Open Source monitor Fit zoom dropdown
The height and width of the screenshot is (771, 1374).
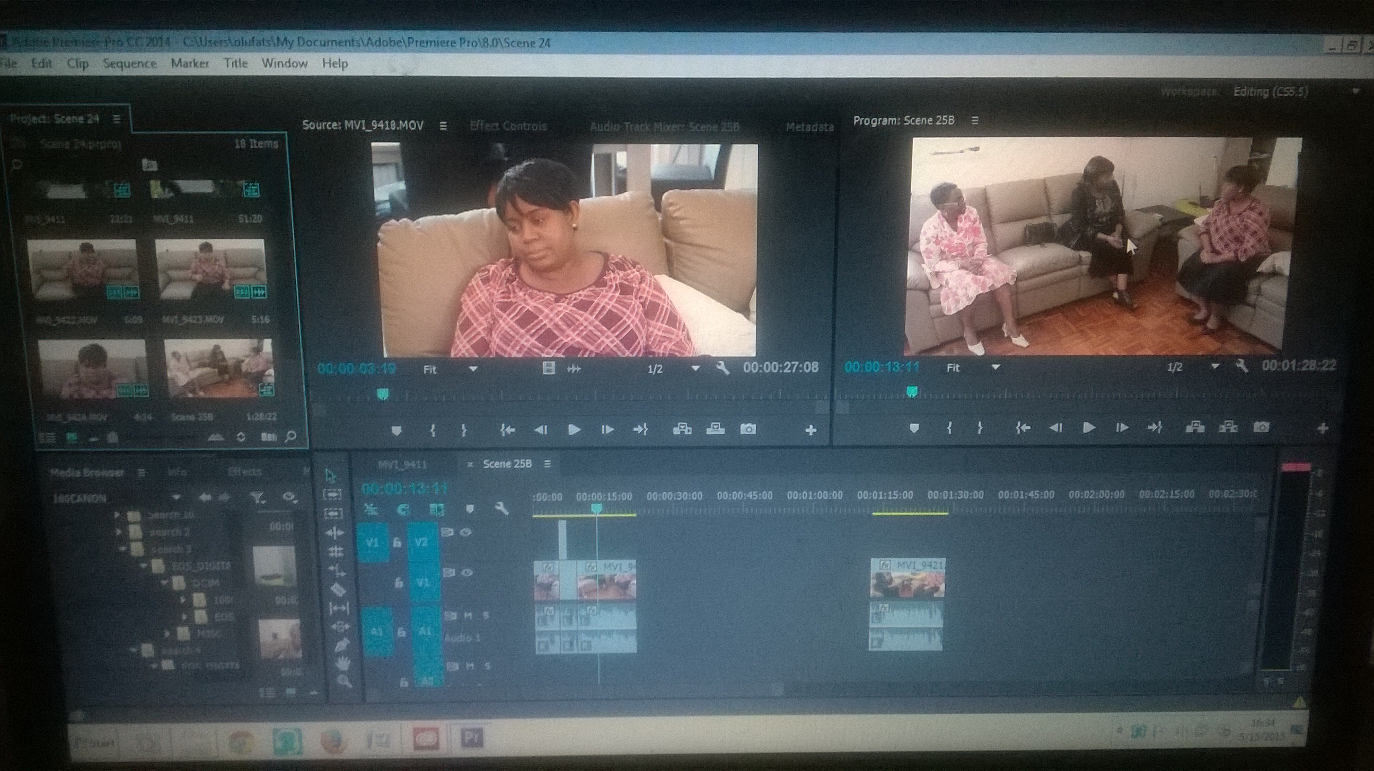(473, 369)
